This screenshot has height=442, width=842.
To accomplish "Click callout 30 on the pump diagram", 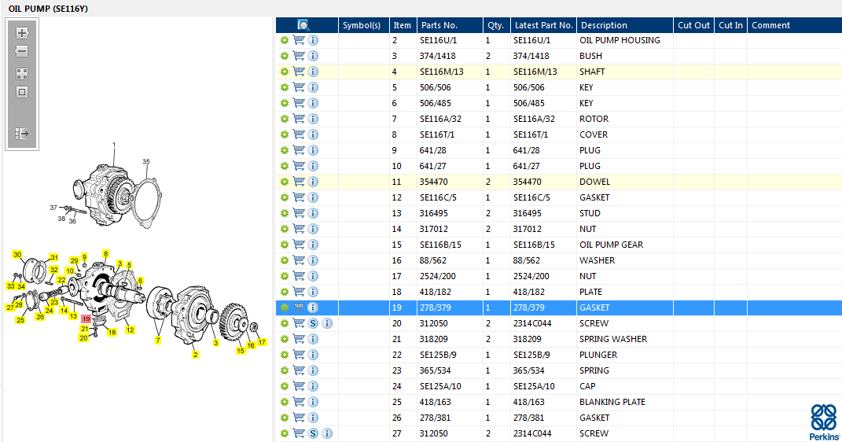I will click(17, 255).
